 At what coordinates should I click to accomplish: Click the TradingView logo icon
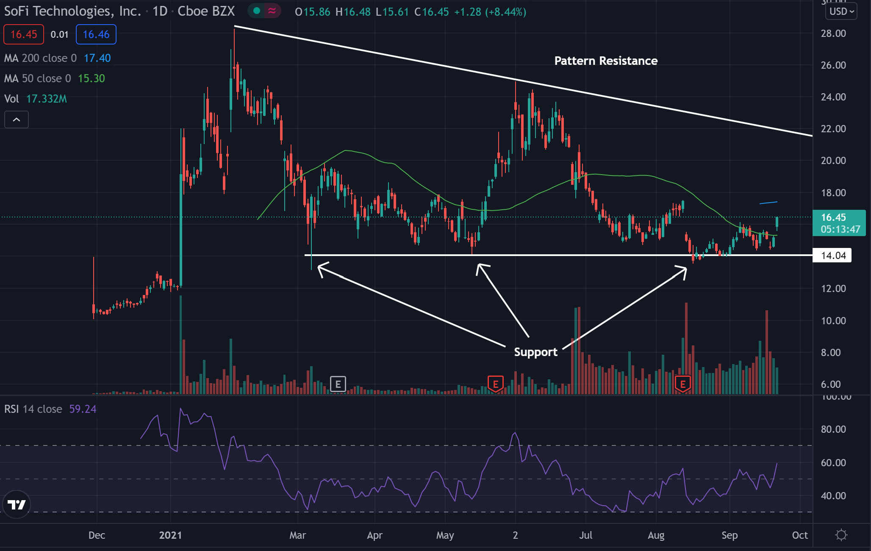point(17,504)
